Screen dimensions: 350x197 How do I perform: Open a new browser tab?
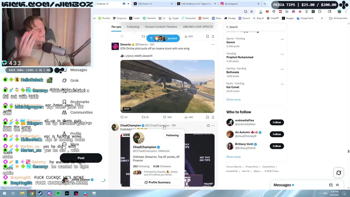pos(265,4)
